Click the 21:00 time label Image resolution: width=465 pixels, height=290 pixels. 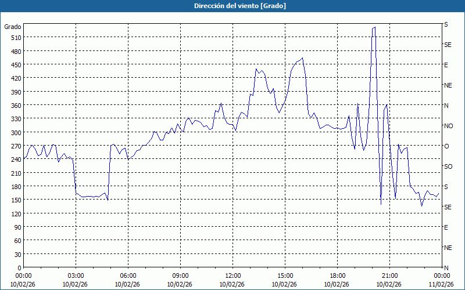click(389, 275)
